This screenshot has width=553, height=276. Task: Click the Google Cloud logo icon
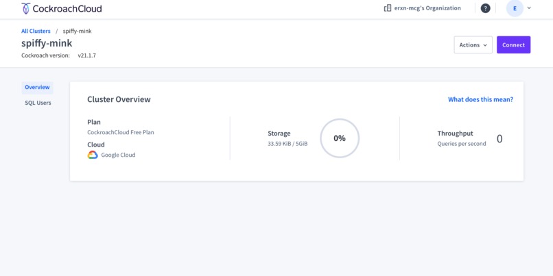point(93,155)
